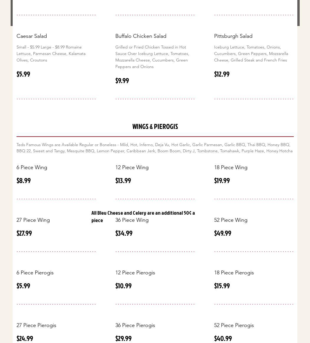Click the 12 Piece Pierogis item name
310x343 pixels.
135,273
